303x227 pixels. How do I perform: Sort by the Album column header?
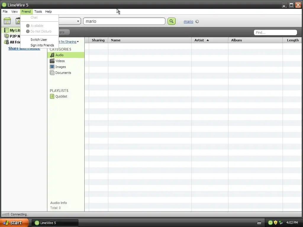pos(255,40)
